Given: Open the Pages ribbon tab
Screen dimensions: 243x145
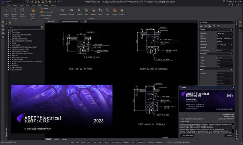Looking at the screenshot, I should coord(15,5).
